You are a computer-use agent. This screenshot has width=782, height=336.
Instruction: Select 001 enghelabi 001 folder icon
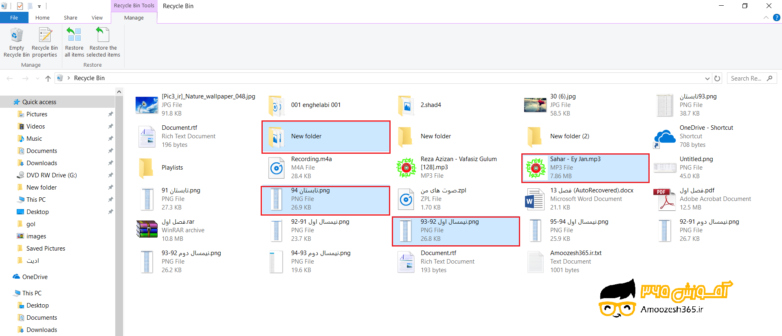277,106
